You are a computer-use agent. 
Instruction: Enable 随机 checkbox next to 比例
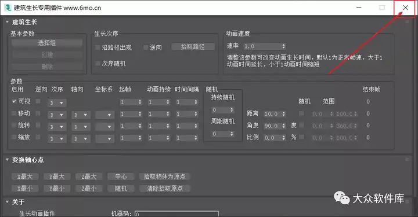click(x=301, y=137)
